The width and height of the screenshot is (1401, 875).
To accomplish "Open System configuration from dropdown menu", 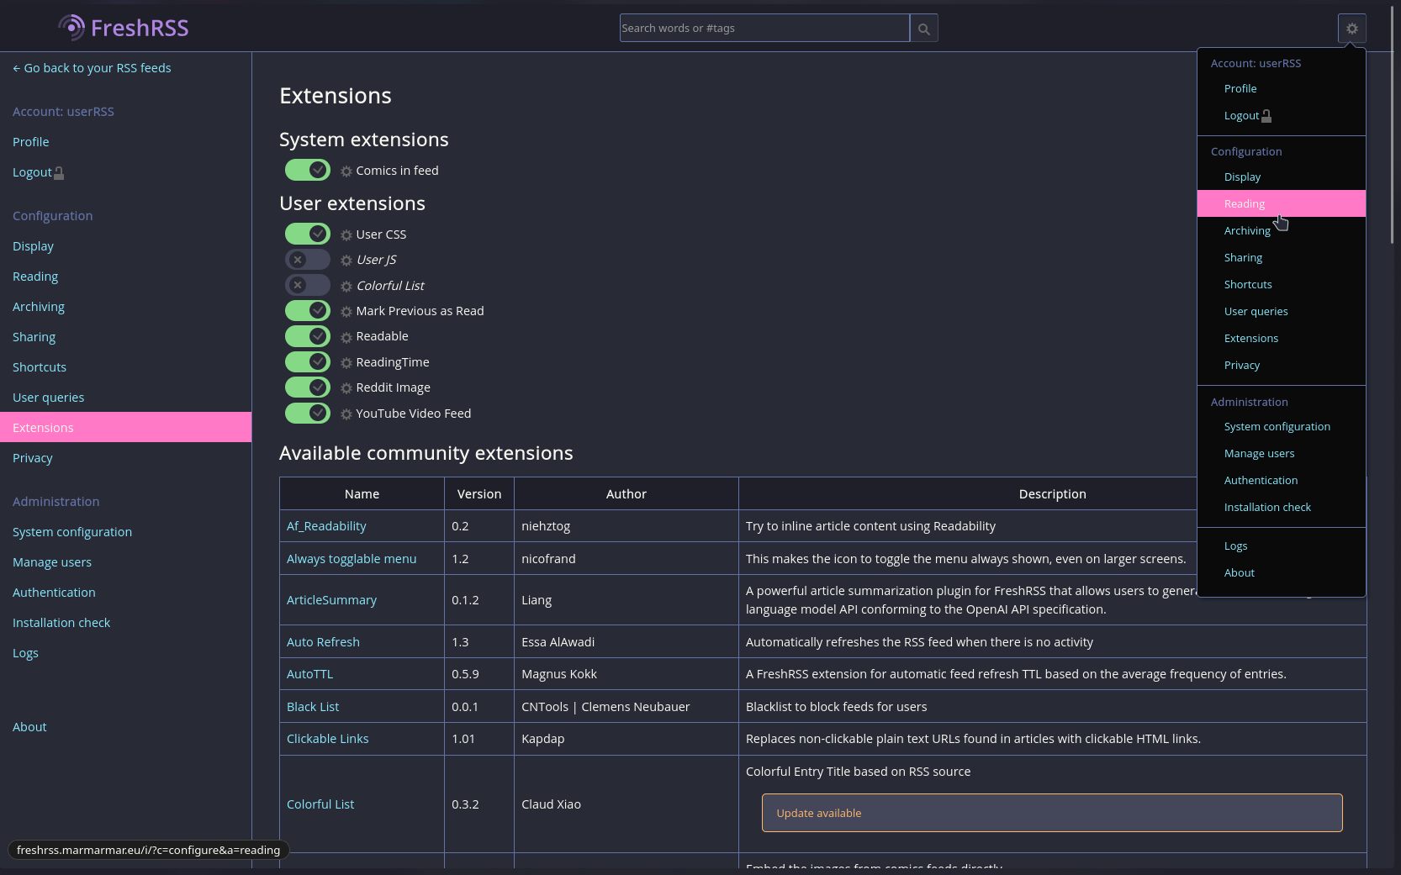I will [1281, 426].
